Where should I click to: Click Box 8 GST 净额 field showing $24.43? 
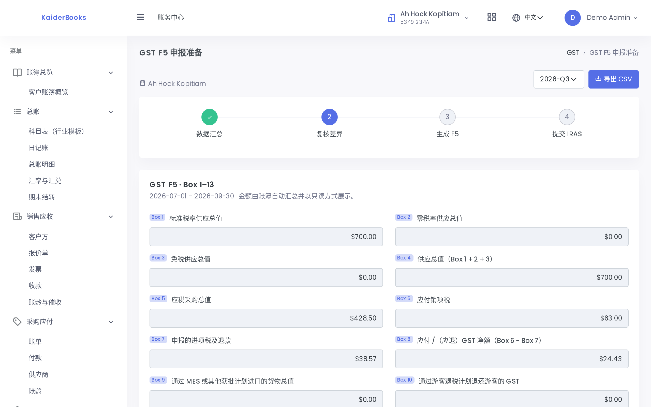click(512, 359)
